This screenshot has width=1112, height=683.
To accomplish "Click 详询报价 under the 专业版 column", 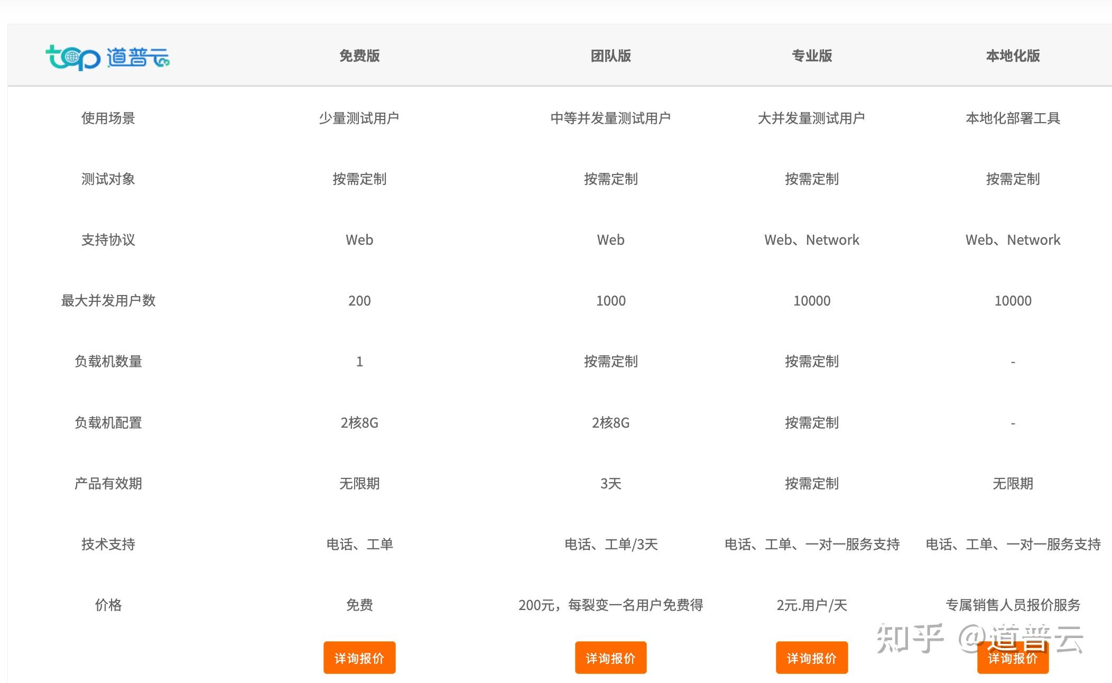I will click(x=812, y=657).
